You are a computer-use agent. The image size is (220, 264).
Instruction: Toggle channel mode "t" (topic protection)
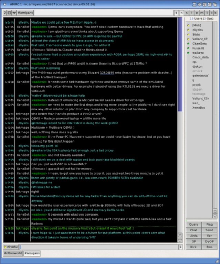176,13
